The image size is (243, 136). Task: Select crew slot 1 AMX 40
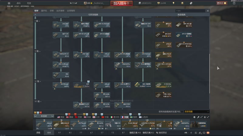click(x=44, y=125)
